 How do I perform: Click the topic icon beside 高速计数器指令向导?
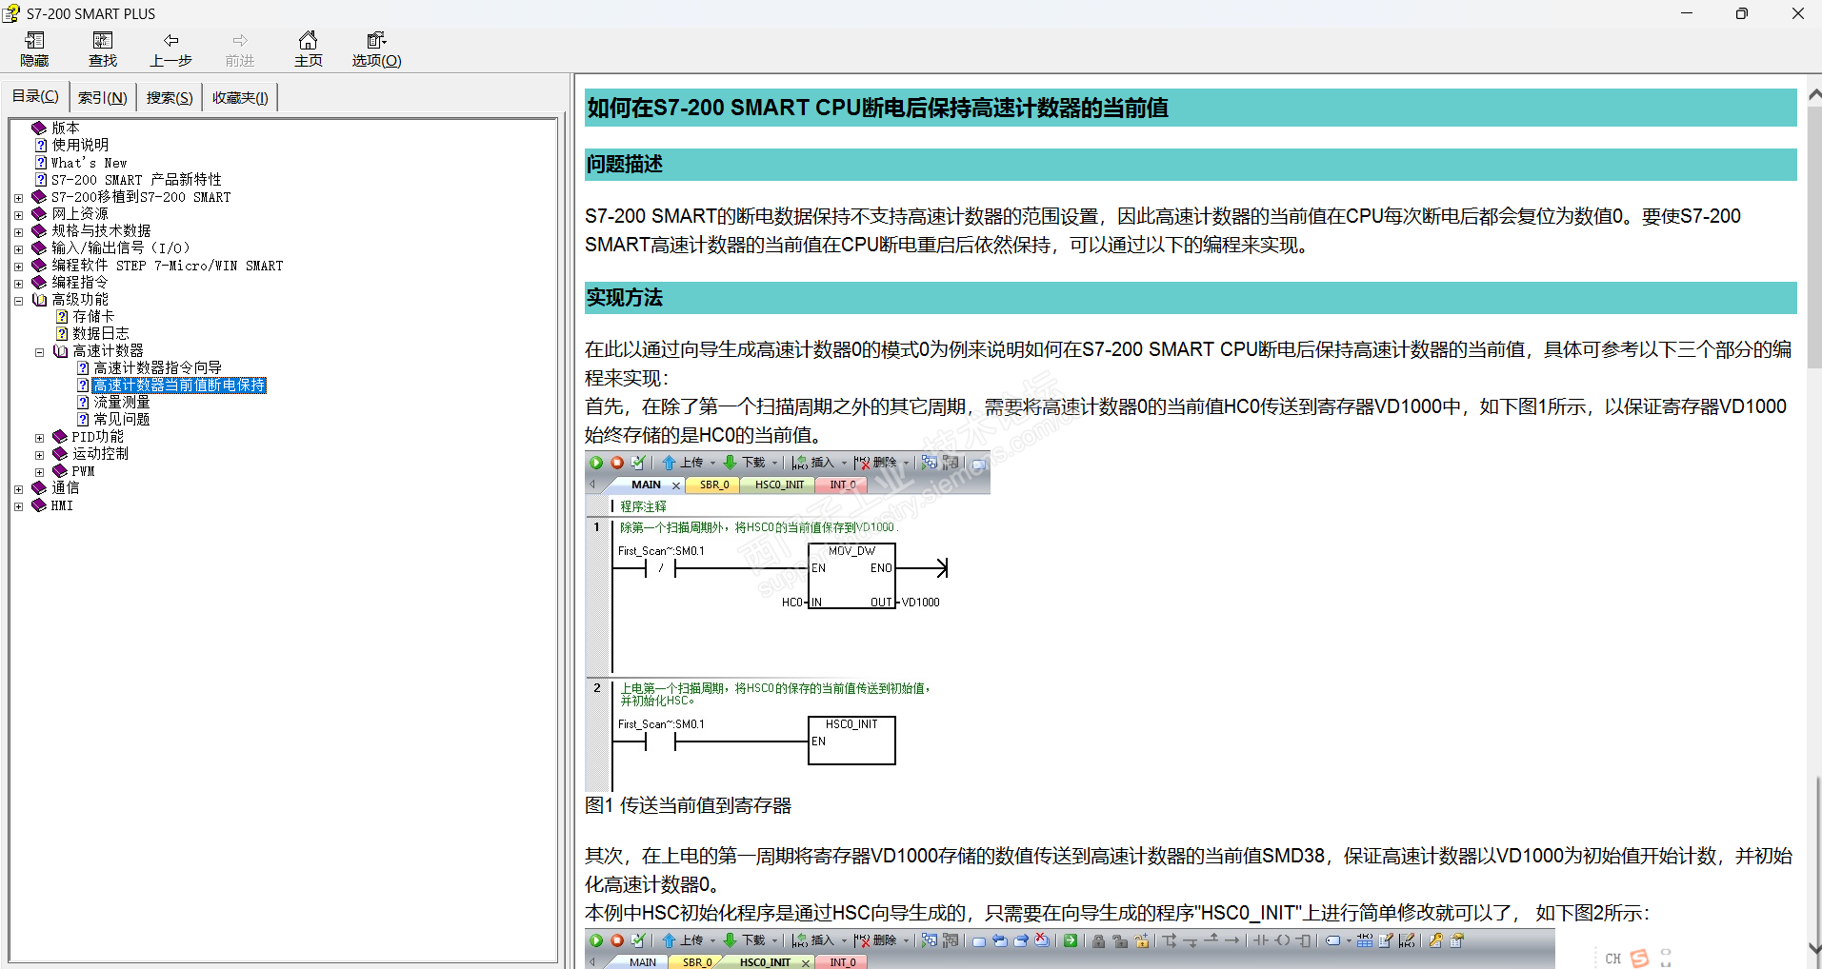(x=83, y=367)
